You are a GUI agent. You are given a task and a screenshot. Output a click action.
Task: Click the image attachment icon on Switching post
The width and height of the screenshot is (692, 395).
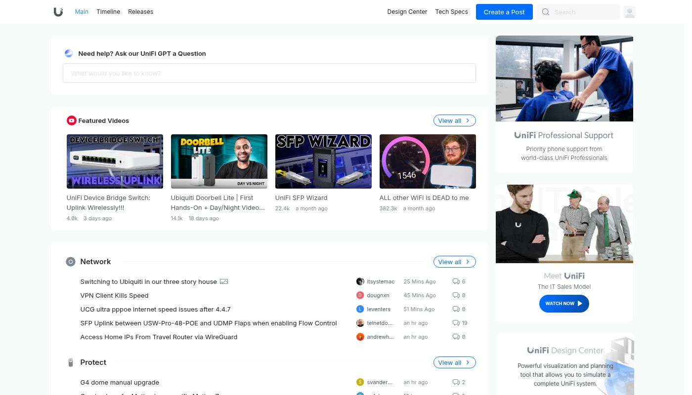(224, 281)
